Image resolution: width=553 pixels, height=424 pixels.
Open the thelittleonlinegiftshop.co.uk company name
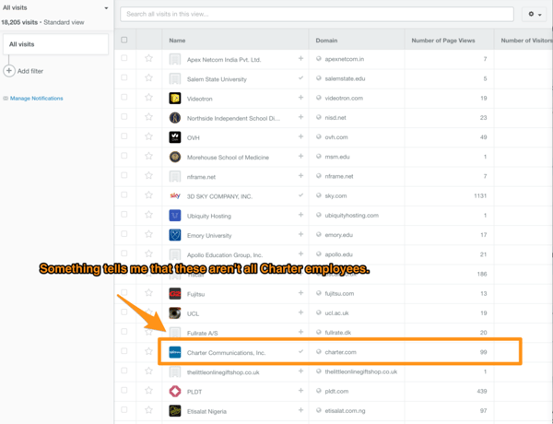pyautogui.click(x=223, y=372)
